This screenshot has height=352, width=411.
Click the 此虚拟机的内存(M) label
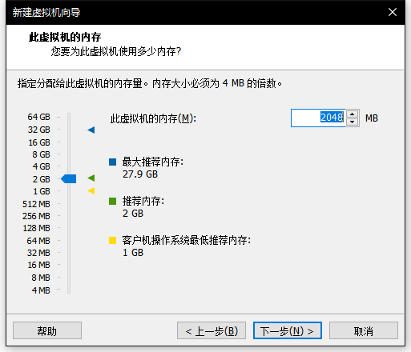153,118
